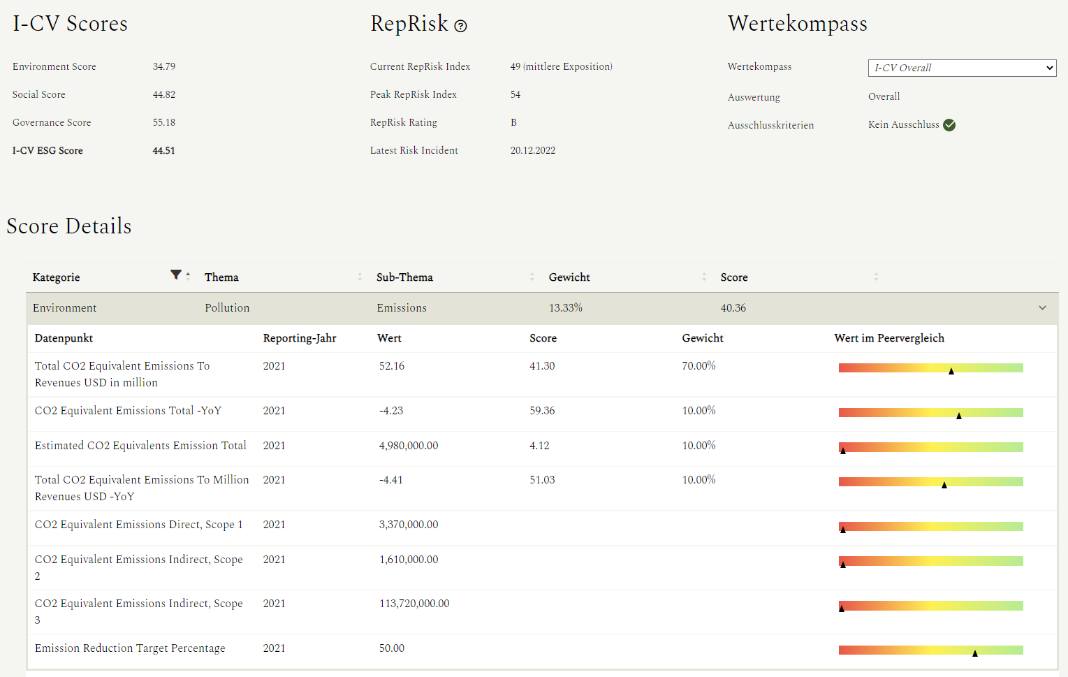Click the I-CV ESG Score label
The height and width of the screenshot is (677, 1068).
[x=47, y=150]
